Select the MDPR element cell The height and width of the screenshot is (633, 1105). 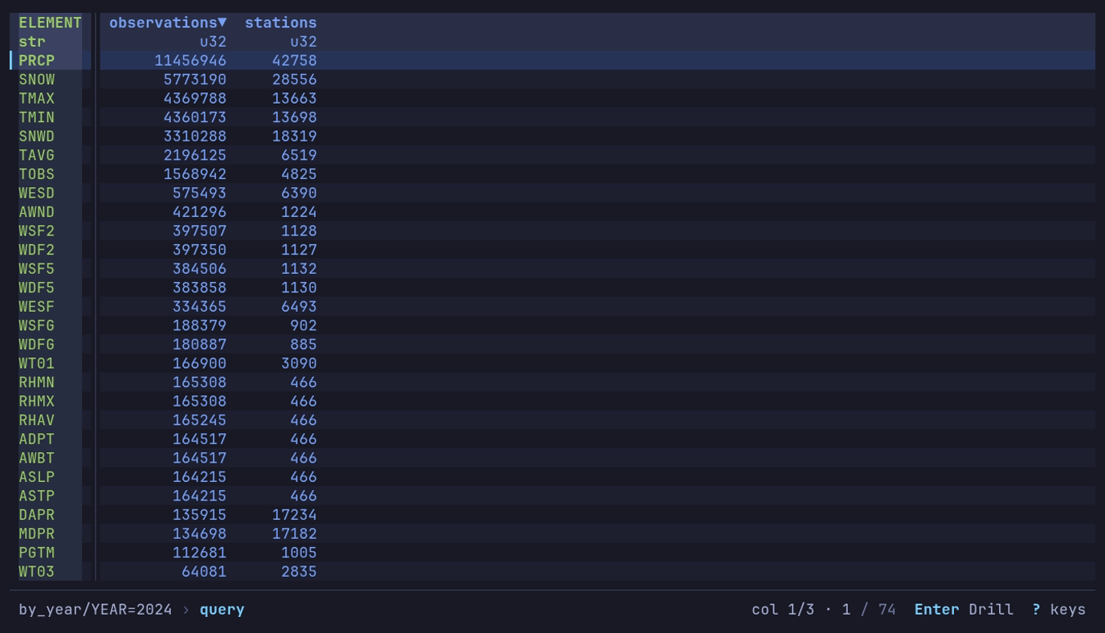click(x=37, y=534)
